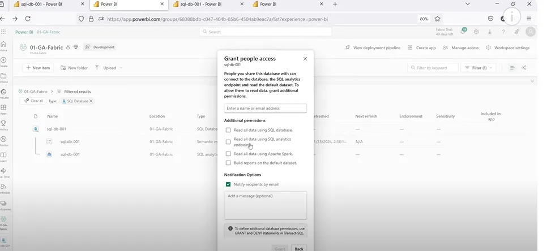Viewport: 551px width, 251px height.
Task: Click the Power BI header link
Action: [x=24, y=32]
